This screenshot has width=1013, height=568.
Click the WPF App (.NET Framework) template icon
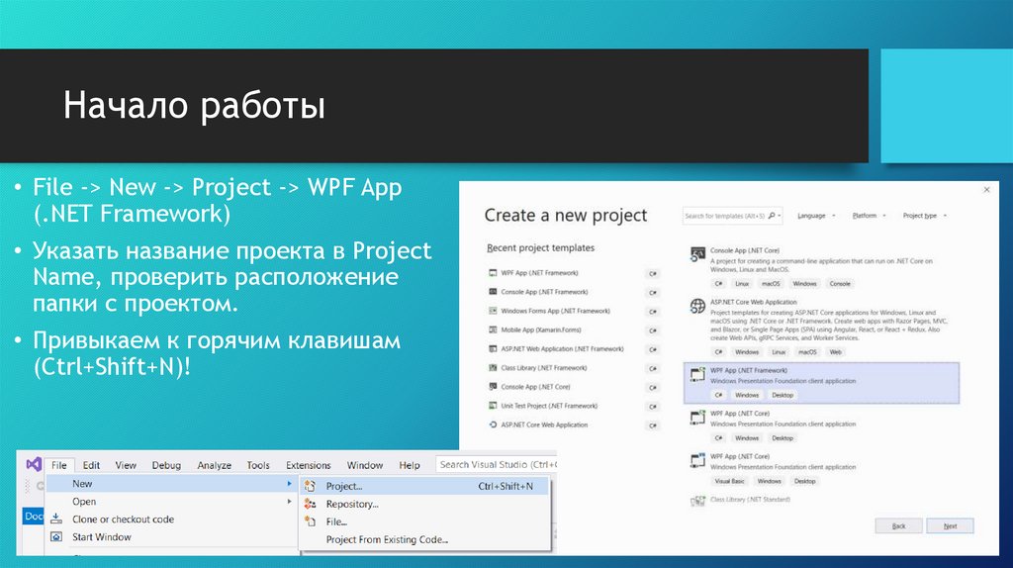pyautogui.click(x=697, y=374)
